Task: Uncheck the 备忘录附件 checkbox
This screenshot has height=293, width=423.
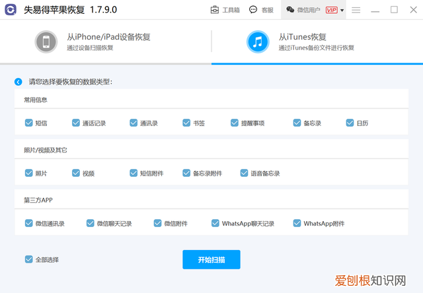Action: 186,173
